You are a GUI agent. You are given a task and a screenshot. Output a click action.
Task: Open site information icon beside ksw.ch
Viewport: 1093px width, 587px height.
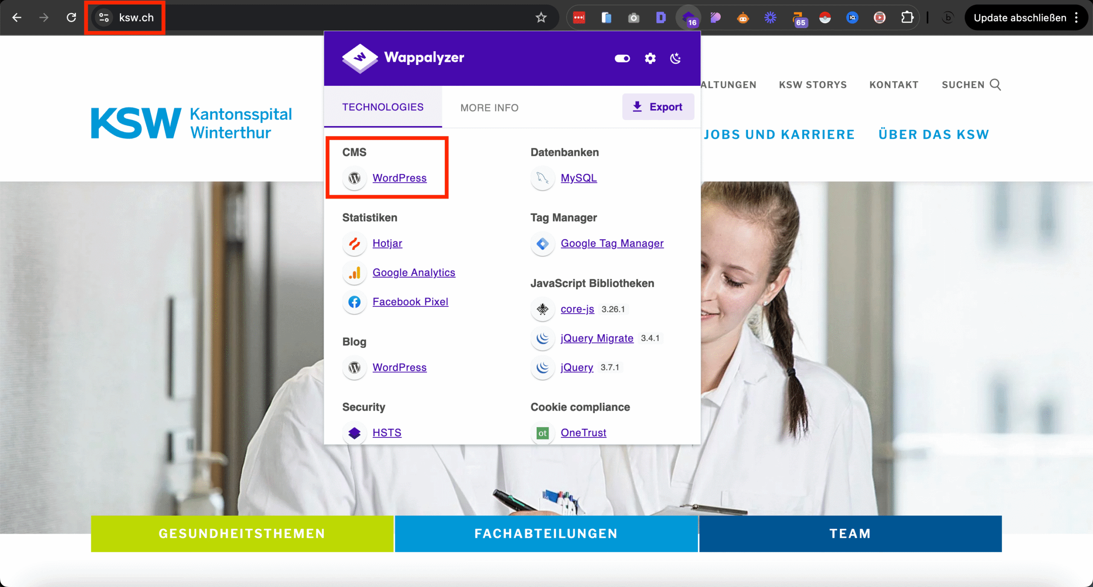(104, 18)
